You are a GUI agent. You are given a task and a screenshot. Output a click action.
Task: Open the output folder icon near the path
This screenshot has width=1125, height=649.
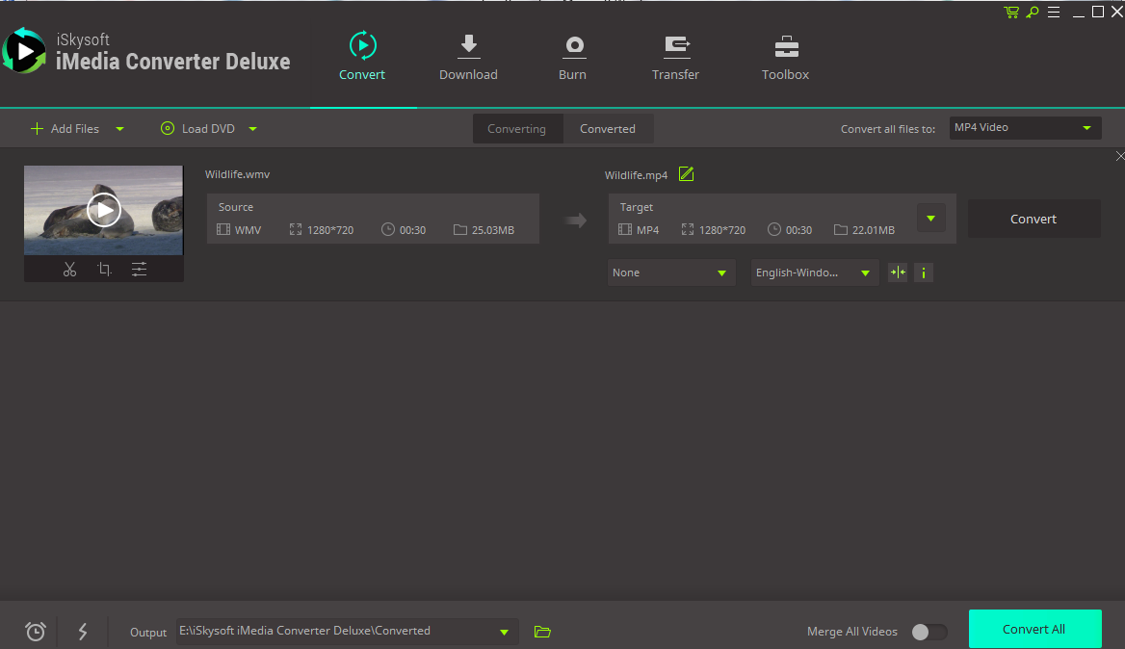[541, 631]
